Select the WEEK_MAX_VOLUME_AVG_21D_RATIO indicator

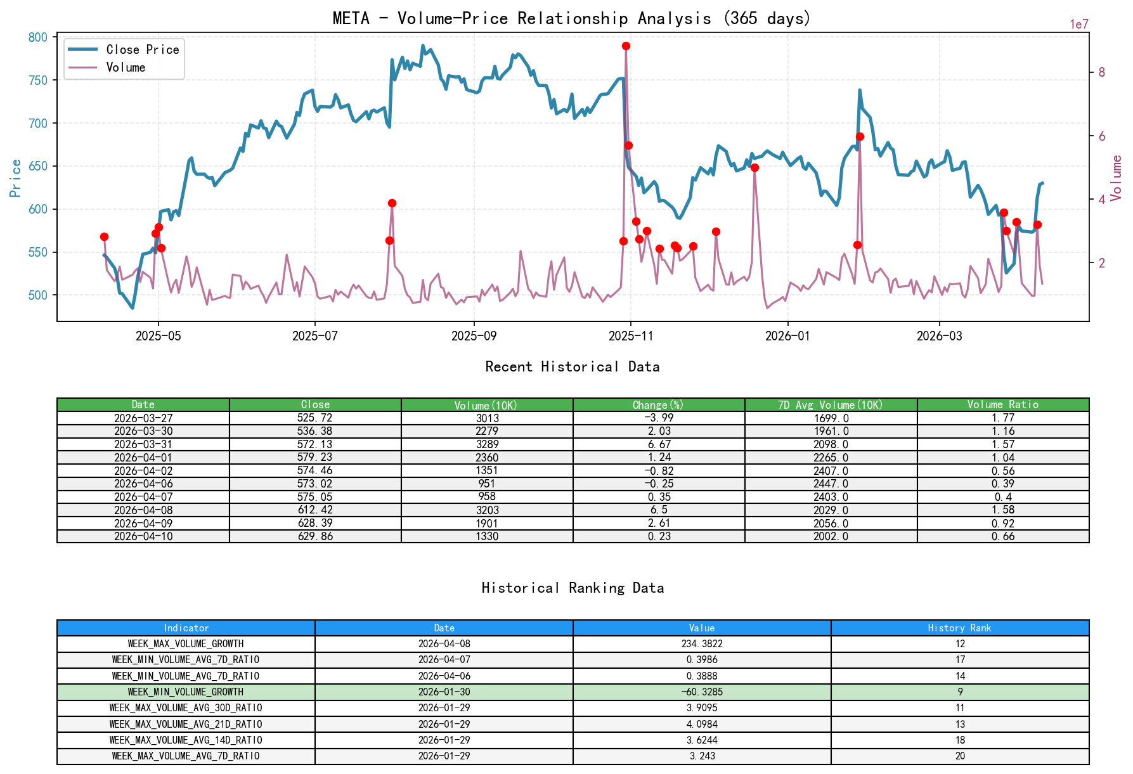(x=186, y=725)
